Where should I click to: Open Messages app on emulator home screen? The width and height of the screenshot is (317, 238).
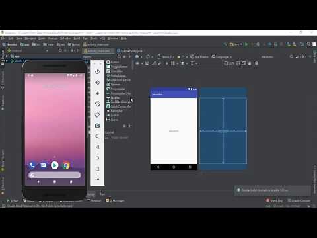(44, 165)
